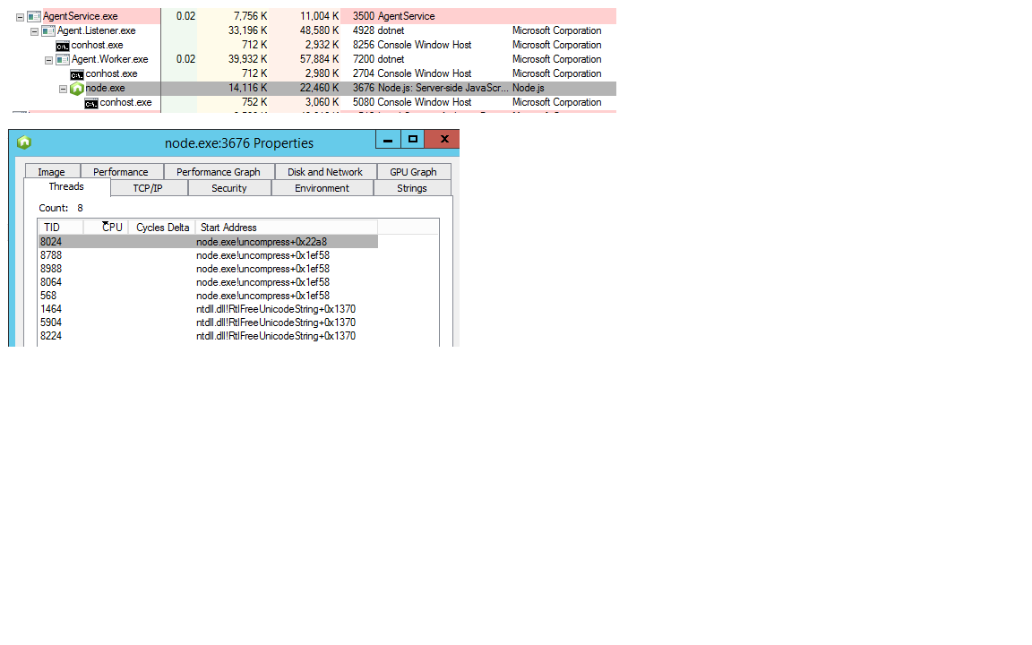1032x645 pixels.
Task: Click the node.exe green hexagon icon in the process tree
Action: point(77,88)
